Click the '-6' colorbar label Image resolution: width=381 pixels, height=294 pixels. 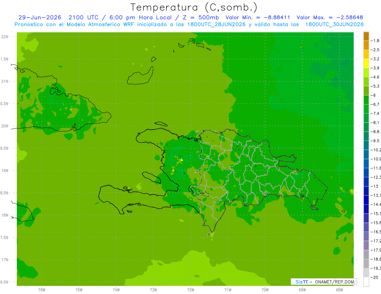[x=373, y=95]
